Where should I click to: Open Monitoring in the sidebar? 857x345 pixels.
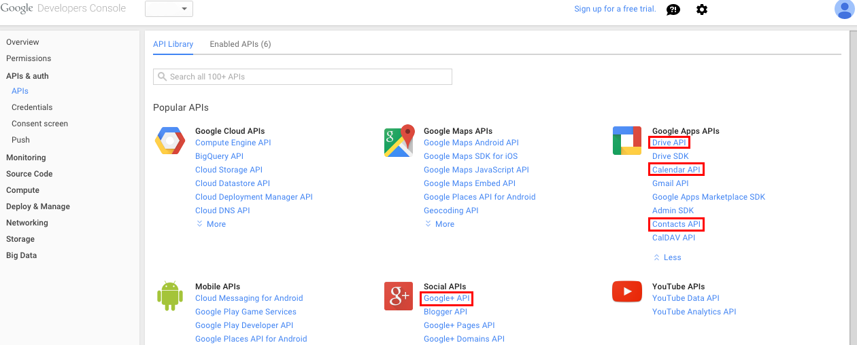[26, 158]
